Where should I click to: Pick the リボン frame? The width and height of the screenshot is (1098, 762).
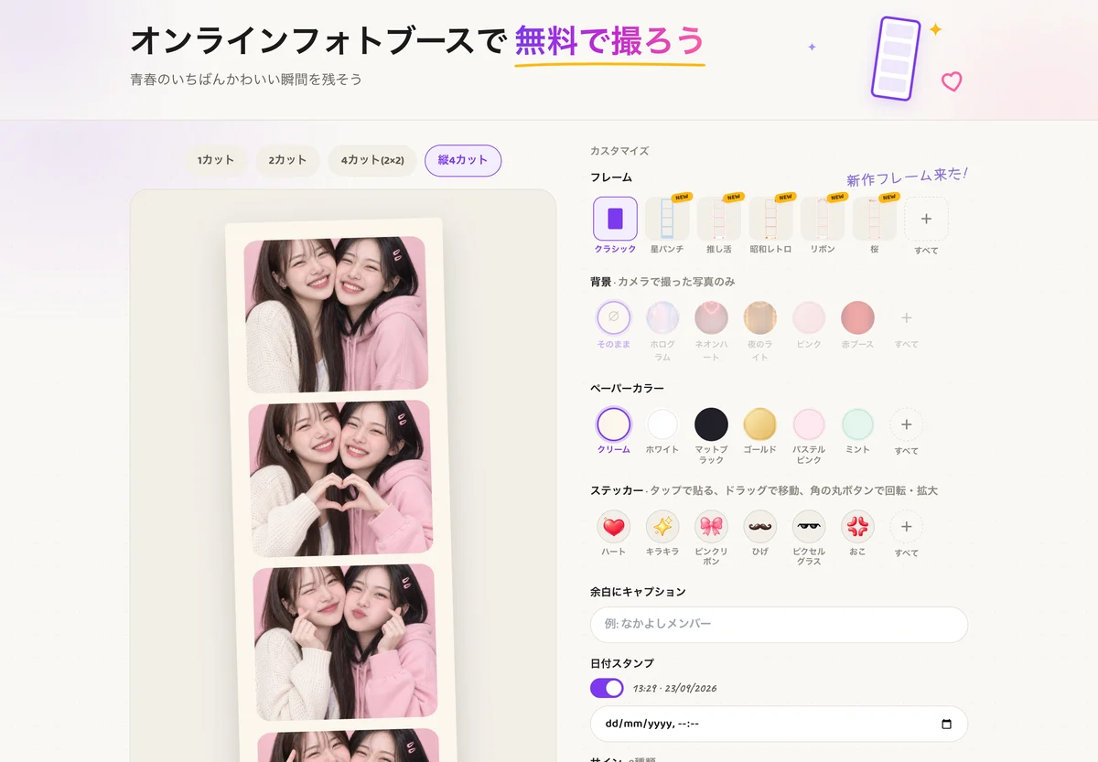[823, 219]
